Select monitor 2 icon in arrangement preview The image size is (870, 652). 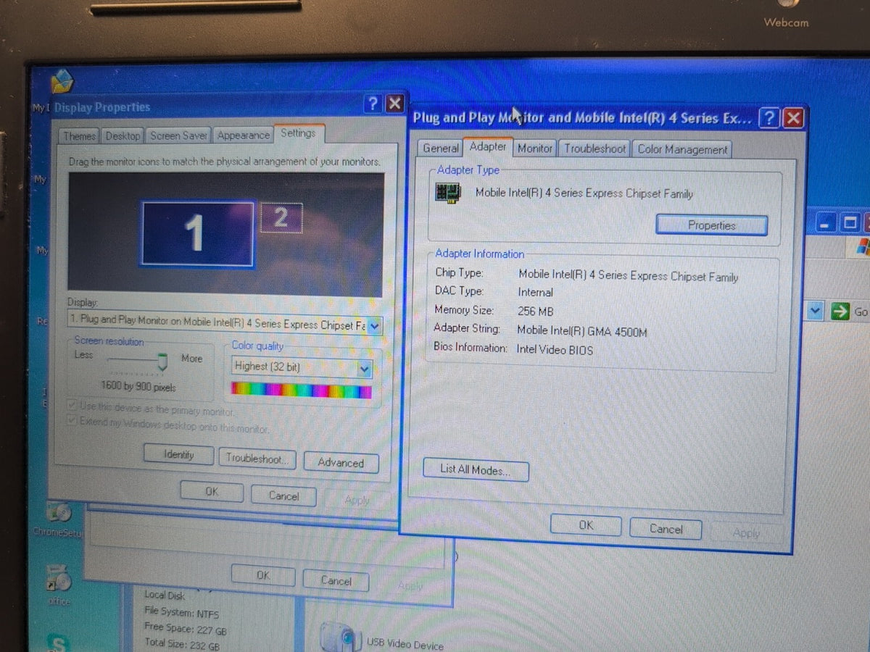coord(281,217)
